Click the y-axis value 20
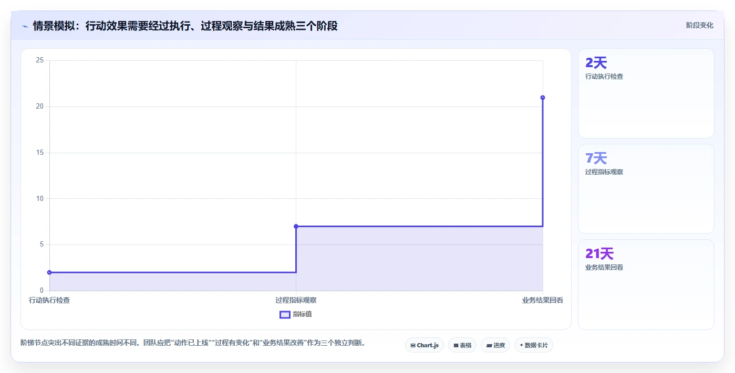 tap(39, 106)
